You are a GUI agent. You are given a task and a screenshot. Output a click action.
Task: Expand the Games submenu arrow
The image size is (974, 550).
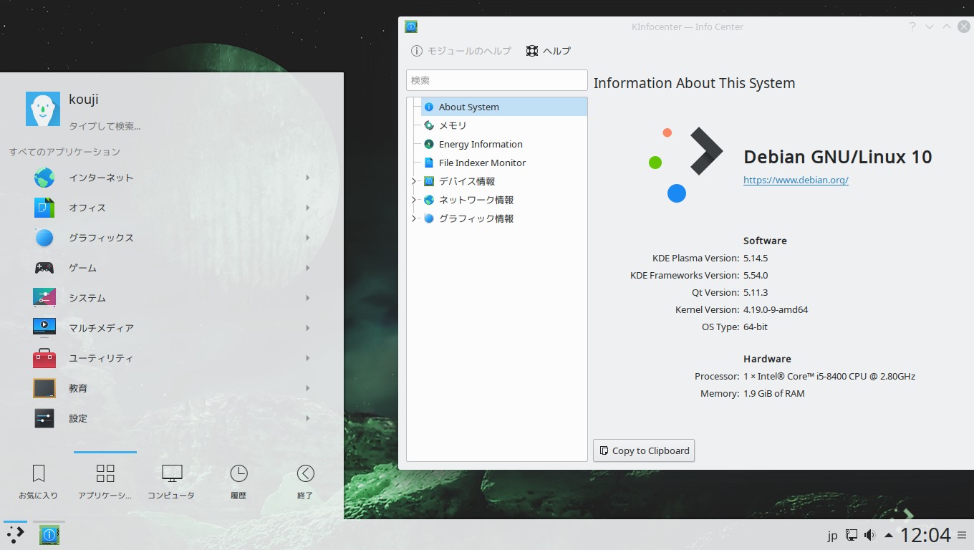tap(307, 268)
